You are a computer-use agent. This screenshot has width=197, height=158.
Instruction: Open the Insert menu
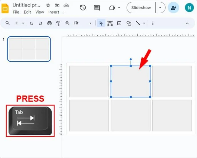[x=54, y=12]
